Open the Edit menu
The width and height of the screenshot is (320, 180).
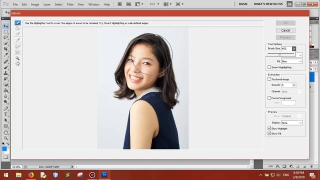tap(24, 4)
